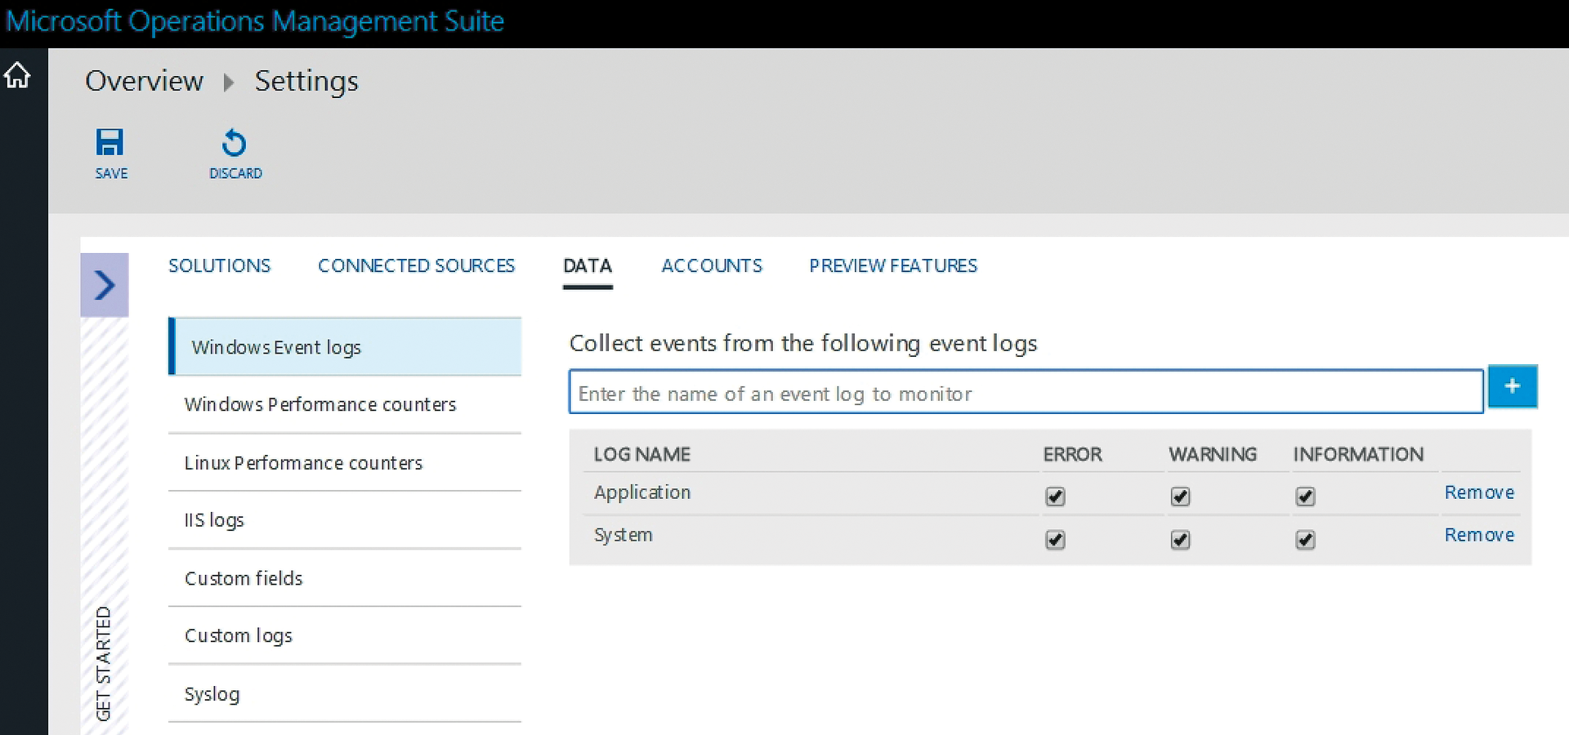This screenshot has height=735, width=1569.
Task: Click the INFORMATION column header
Action: coord(1358,454)
